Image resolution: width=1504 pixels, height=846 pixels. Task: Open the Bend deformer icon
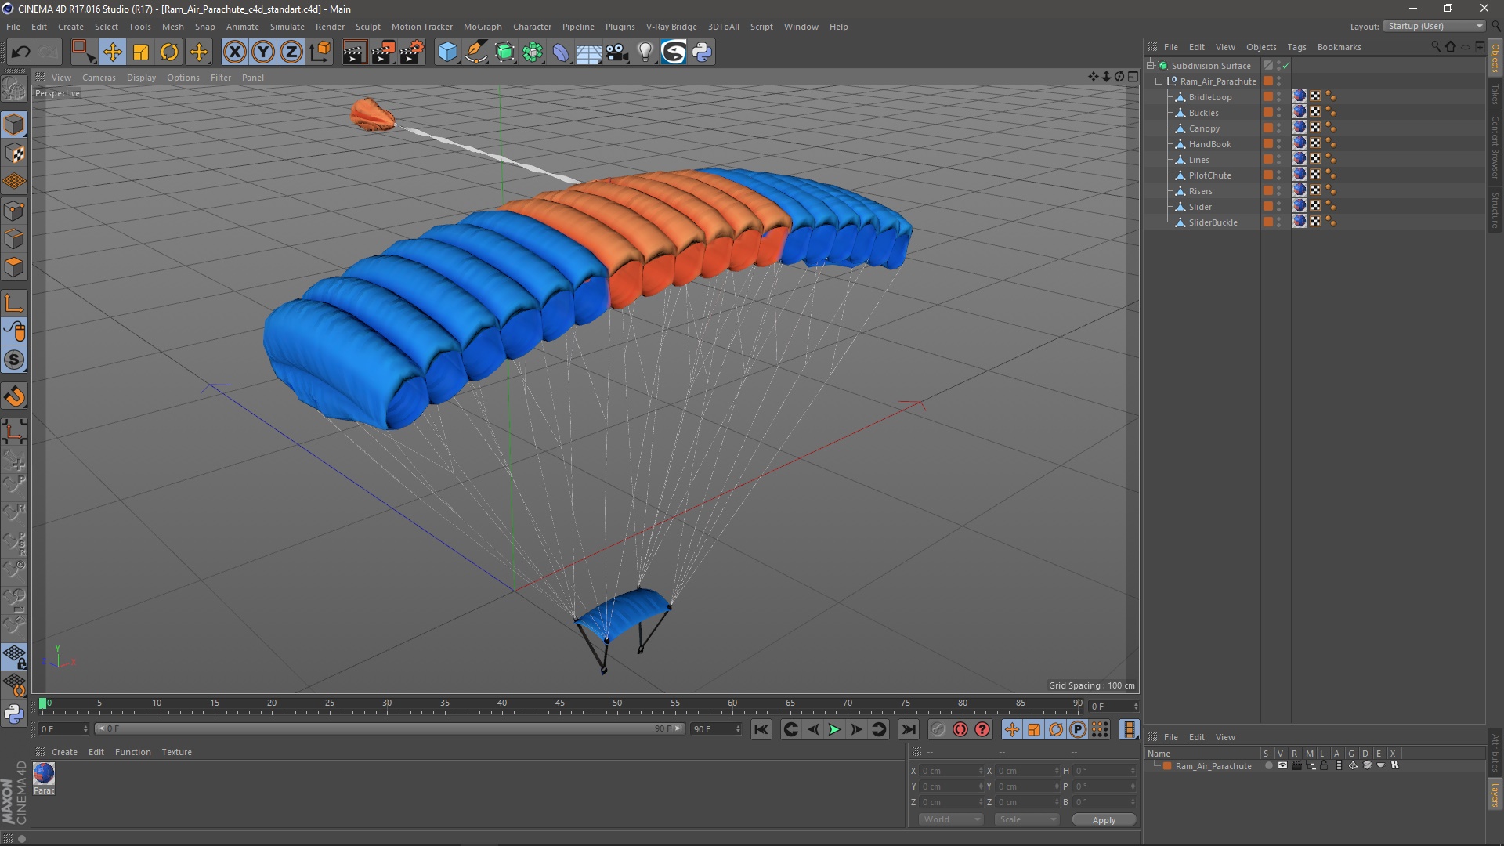pyautogui.click(x=561, y=52)
